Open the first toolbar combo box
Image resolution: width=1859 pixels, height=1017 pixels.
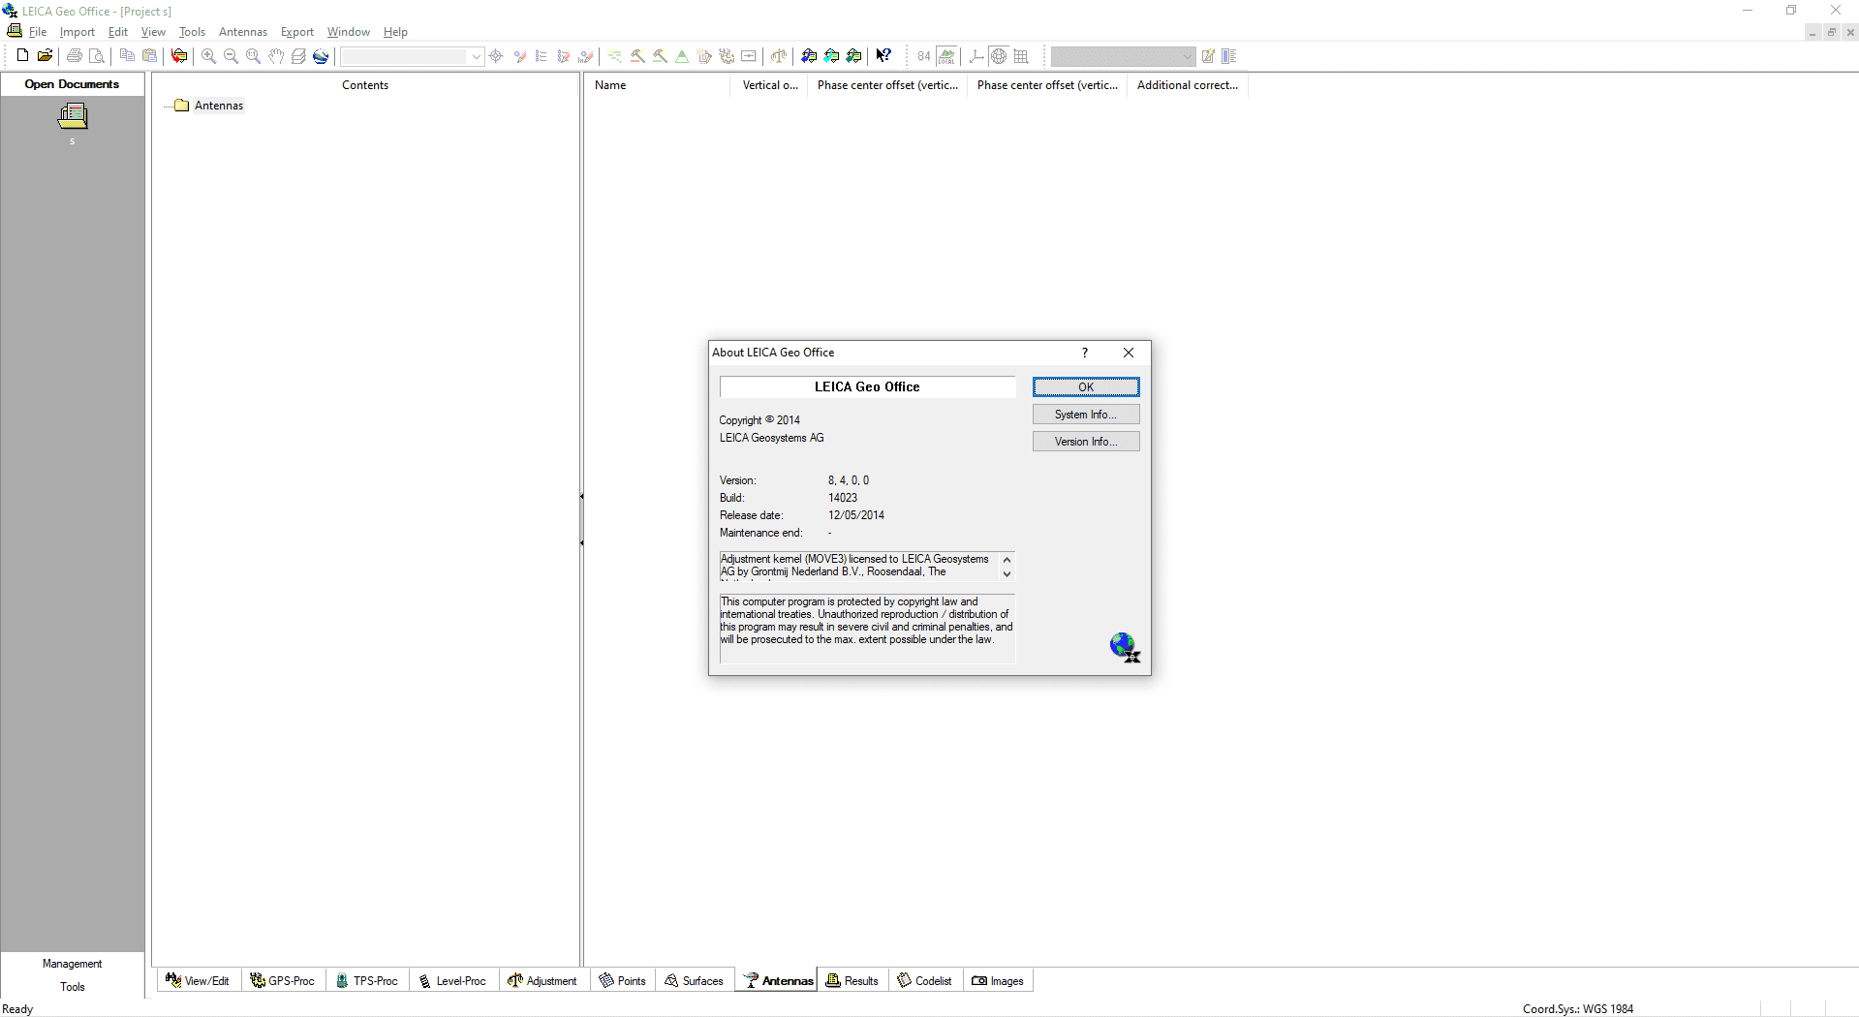(x=412, y=56)
